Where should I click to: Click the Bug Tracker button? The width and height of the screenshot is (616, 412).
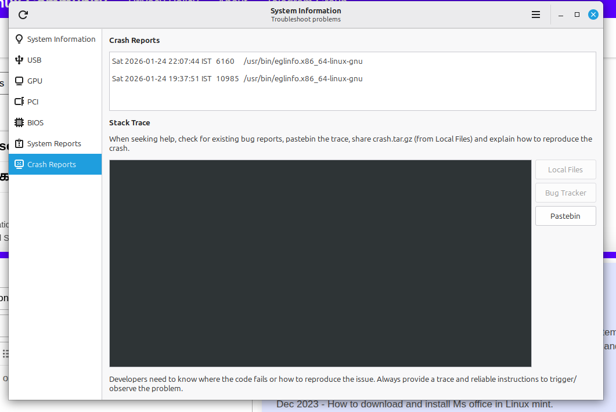(565, 193)
